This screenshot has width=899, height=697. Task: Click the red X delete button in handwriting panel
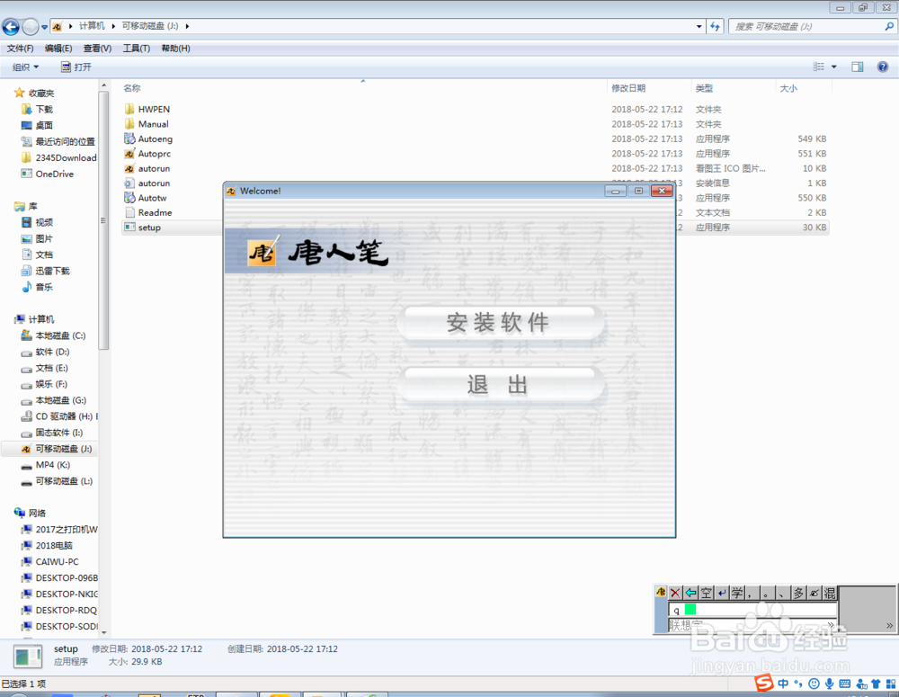coord(676,593)
